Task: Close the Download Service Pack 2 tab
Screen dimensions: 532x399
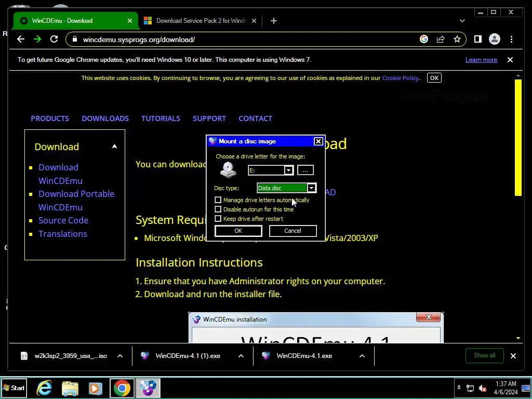Action: coord(254,21)
